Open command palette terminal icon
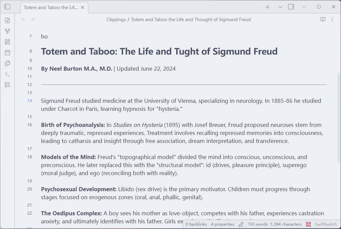341x229 pixels. 7,74
